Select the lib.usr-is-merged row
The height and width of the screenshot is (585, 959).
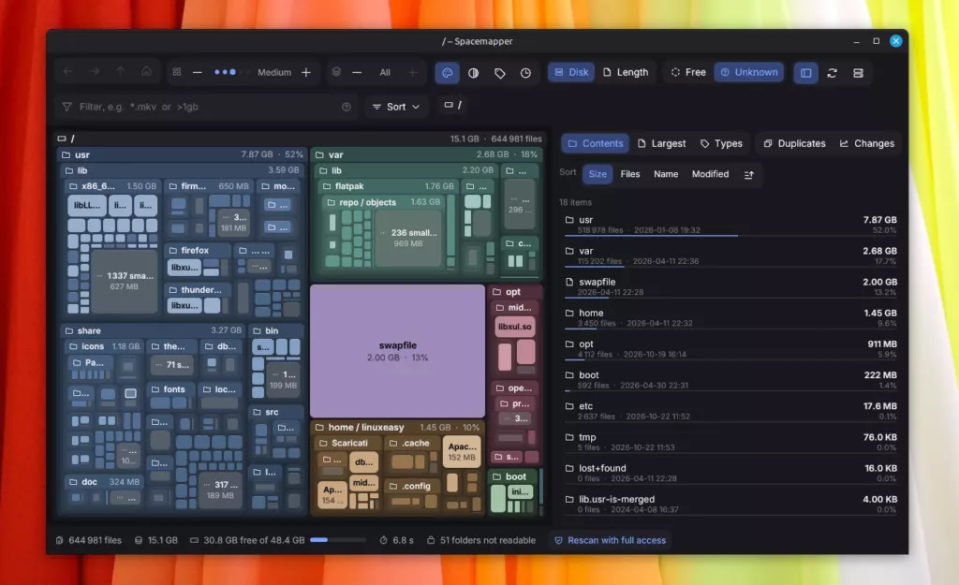coord(730,504)
